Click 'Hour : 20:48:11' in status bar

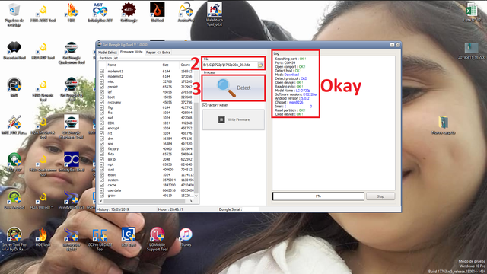click(x=170, y=209)
